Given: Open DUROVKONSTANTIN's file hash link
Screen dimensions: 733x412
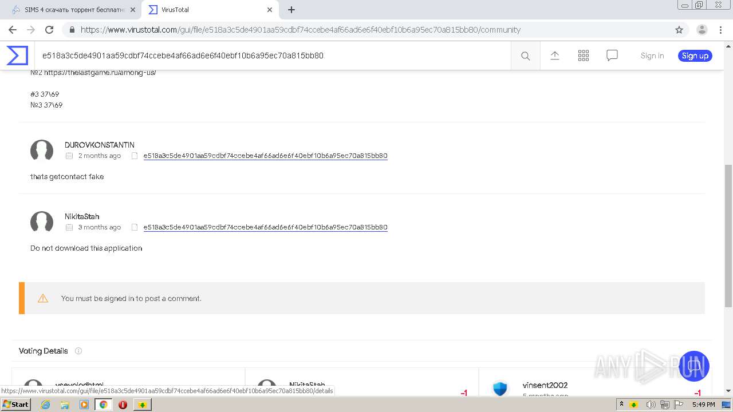Looking at the screenshot, I should (x=266, y=156).
